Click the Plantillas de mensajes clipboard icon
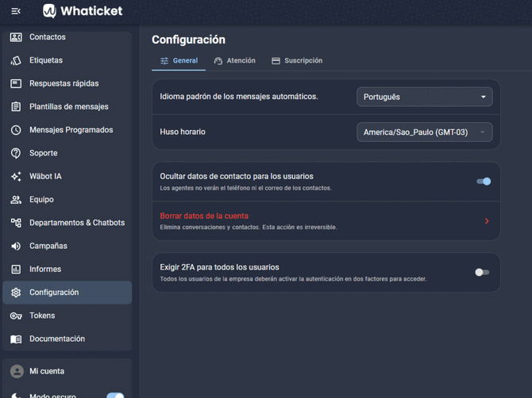 coord(16,107)
